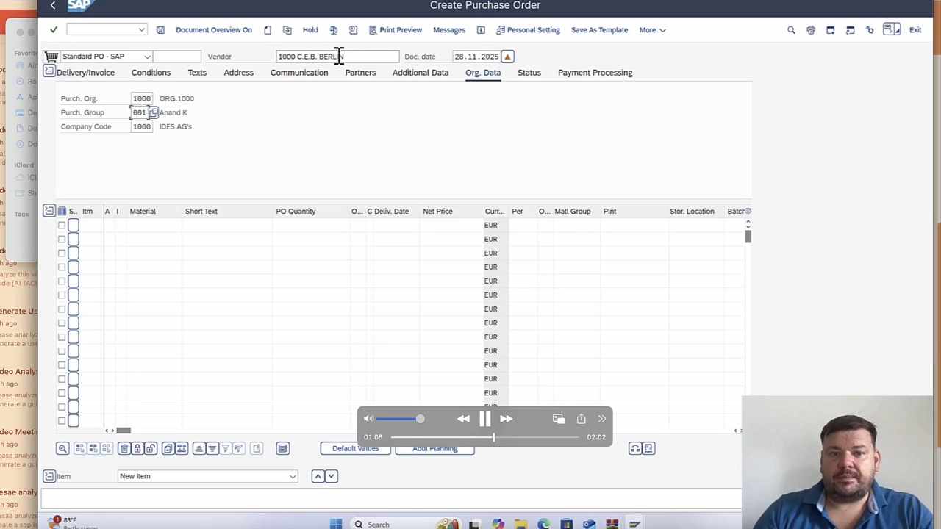Click the unlock item icon in item toolbar
The width and height of the screenshot is (941, 529).
coord(151,448)
